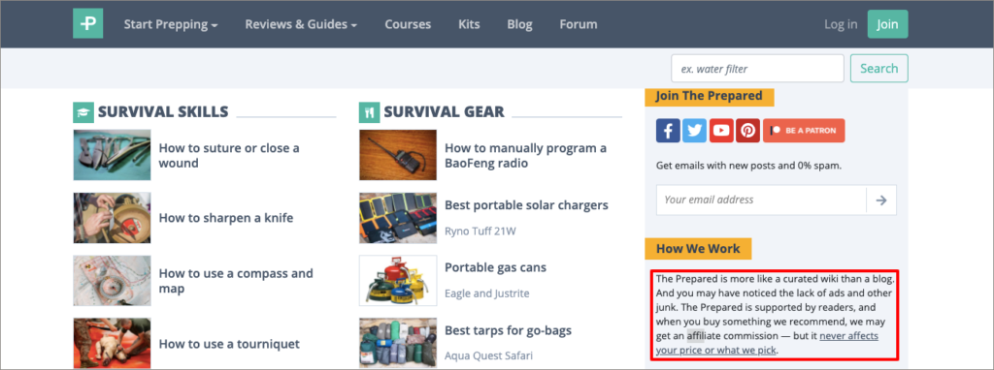The image size is (994, 370).
Task: Open the Twitter social icon
Action: point(695,131)
